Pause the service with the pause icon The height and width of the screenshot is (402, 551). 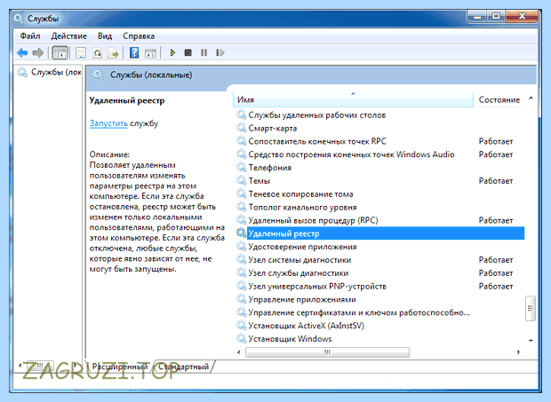pos(204,53)
